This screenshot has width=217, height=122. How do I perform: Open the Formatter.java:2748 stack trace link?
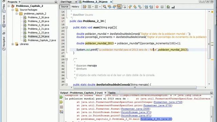(168, 102)
